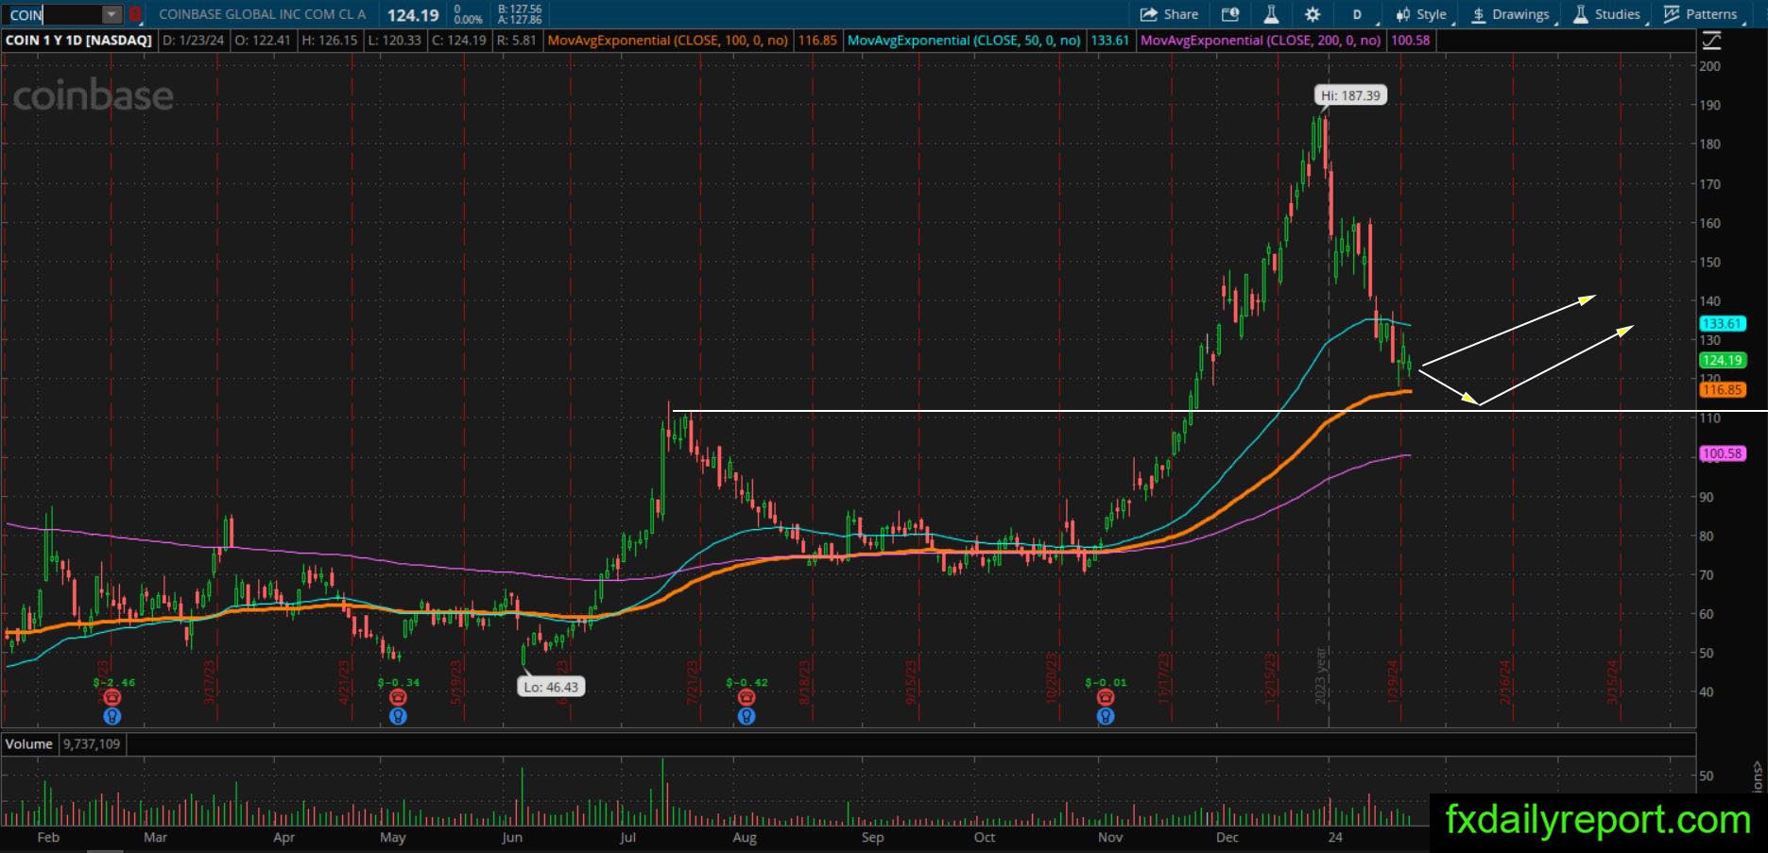Click the Hi: 187.39 price bubble

click(x=1350, y=95)
